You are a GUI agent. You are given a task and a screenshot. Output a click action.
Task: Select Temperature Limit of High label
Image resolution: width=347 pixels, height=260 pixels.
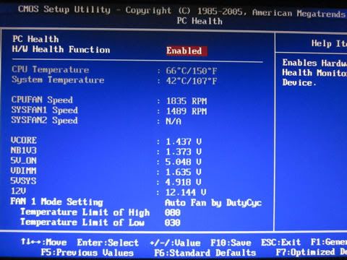85,212
